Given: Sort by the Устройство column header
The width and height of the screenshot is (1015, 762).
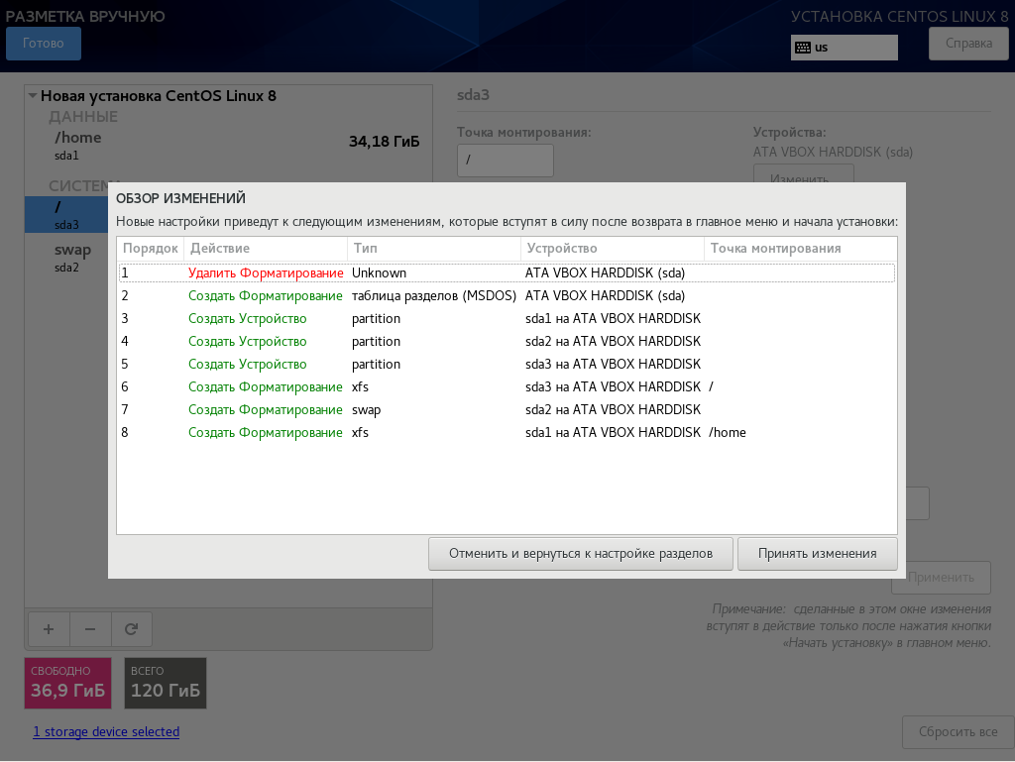Looking at the screenshot, I should point(612,249).
